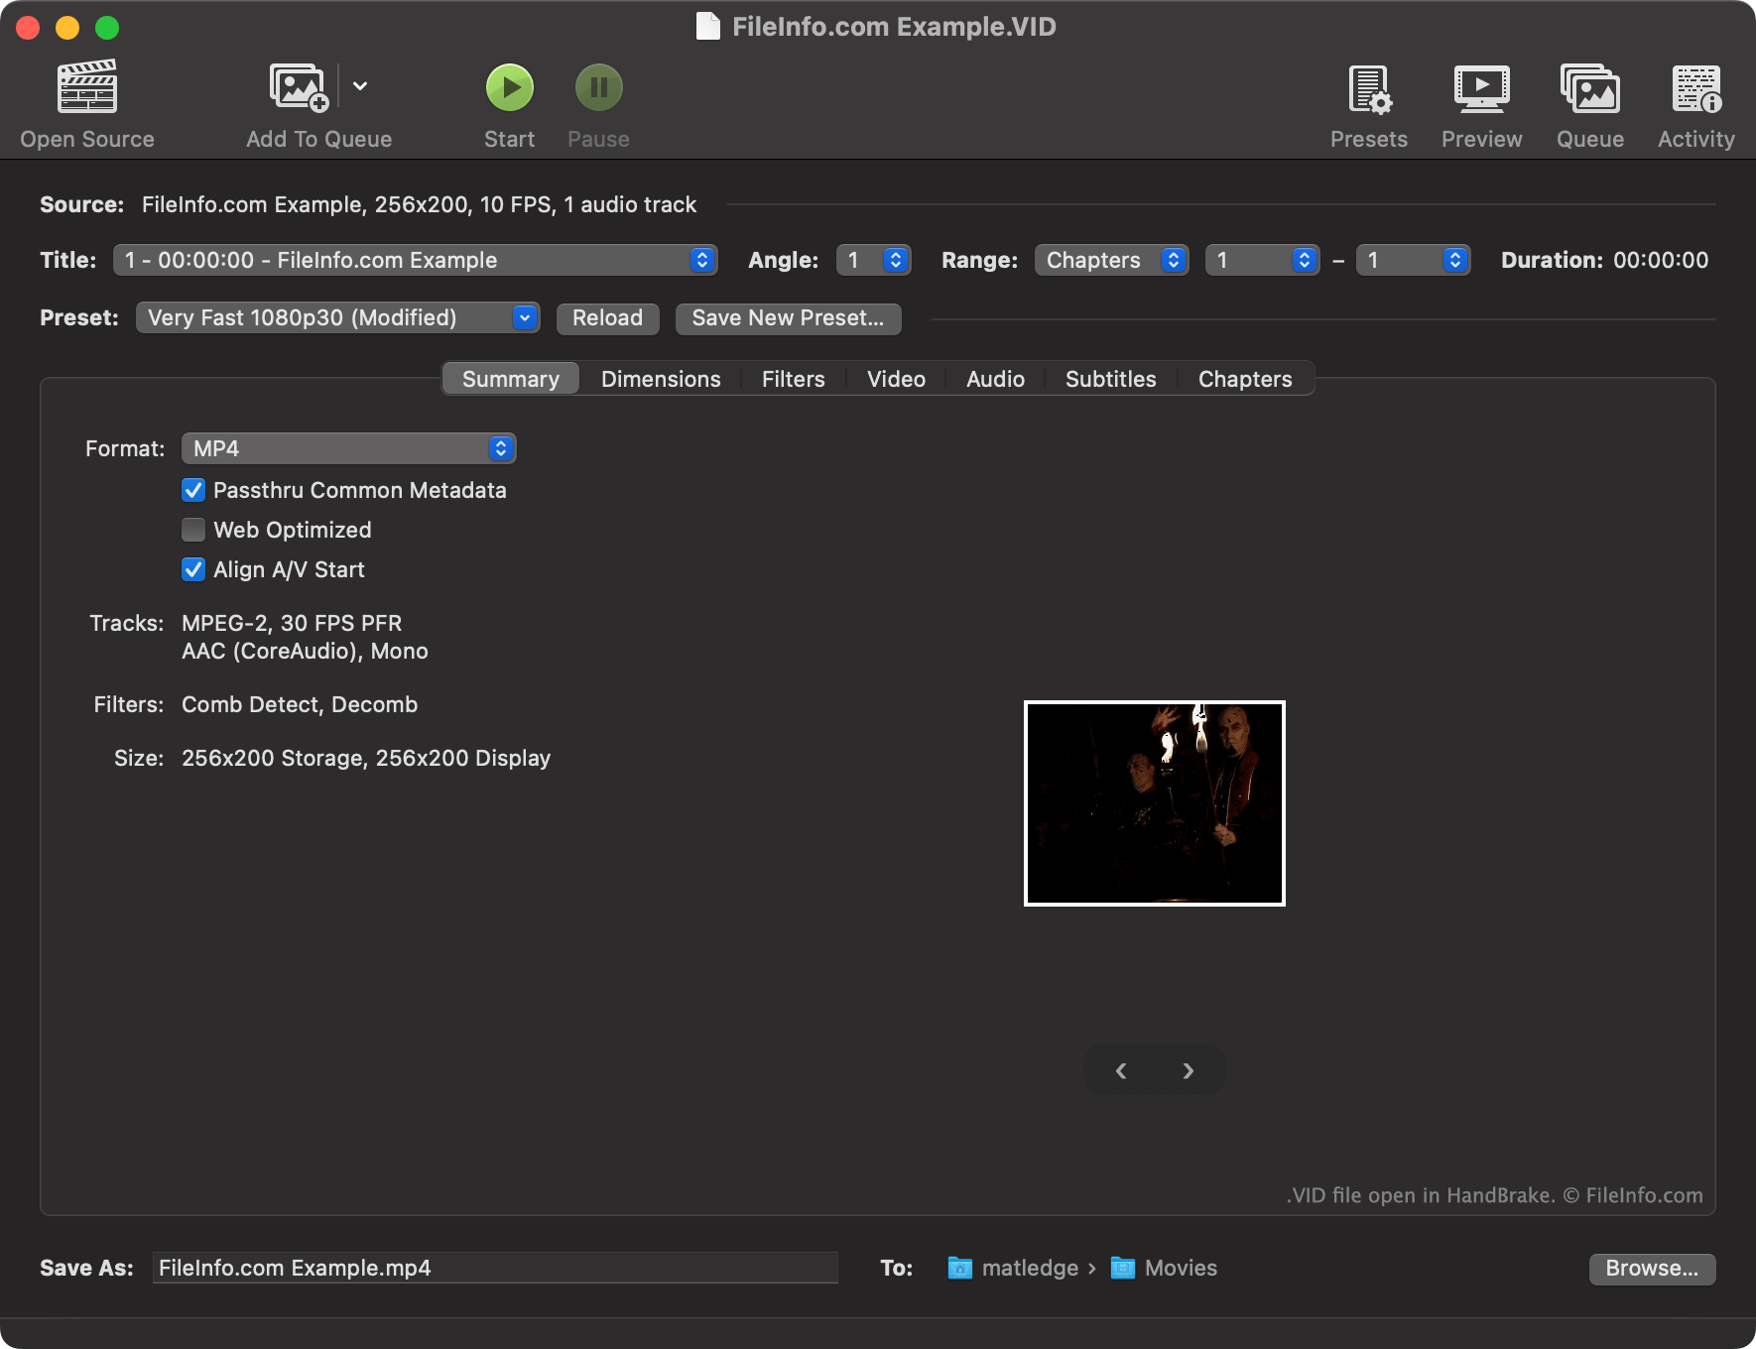Close the HandBrake window with the red button
The height and width of the screenshot is (1349, 1756).
(28, 28)
